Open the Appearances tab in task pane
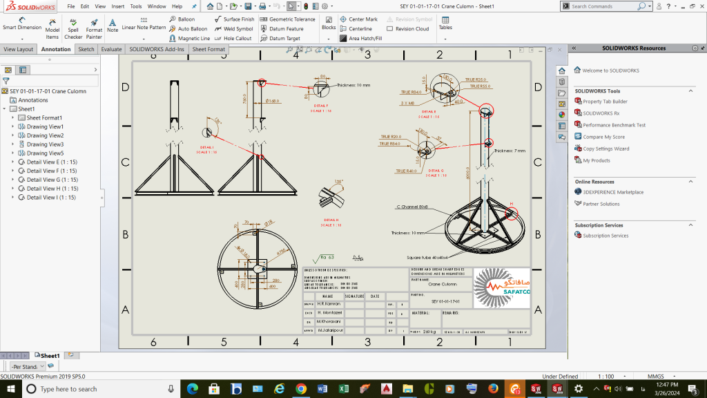Image resolution: width=707 pixels, height=398 pixels. [561, 115]
